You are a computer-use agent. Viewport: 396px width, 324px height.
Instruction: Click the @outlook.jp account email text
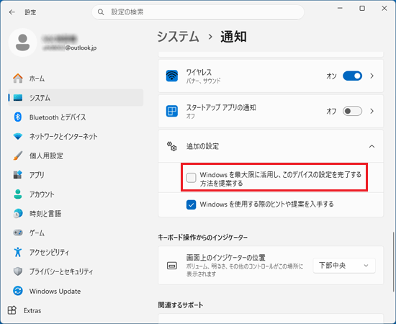(81, 48)
